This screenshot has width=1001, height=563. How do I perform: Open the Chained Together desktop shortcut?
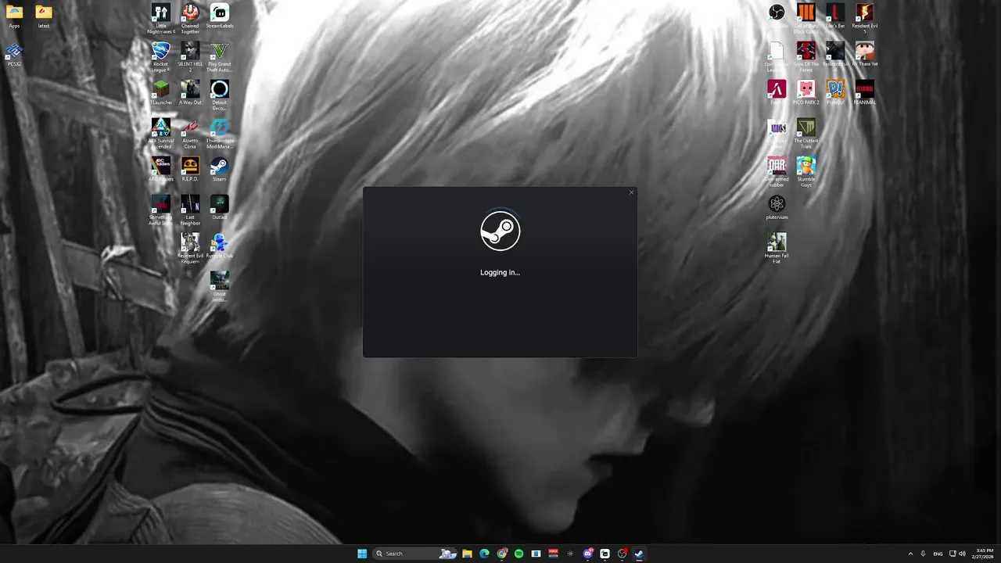(x=190, y=19)
